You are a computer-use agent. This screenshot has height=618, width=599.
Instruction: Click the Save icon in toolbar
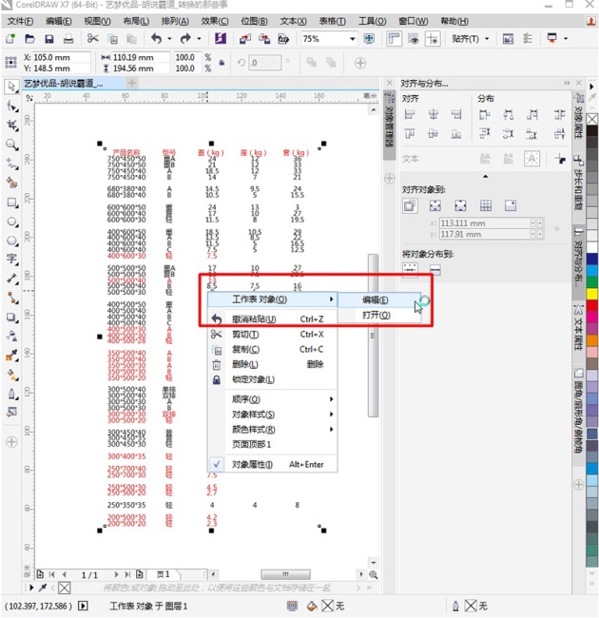[x=48, y=39]
